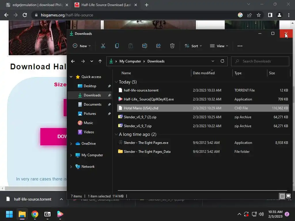
Task: Click Chrome icon in taskbar
Action: (35, 214)
